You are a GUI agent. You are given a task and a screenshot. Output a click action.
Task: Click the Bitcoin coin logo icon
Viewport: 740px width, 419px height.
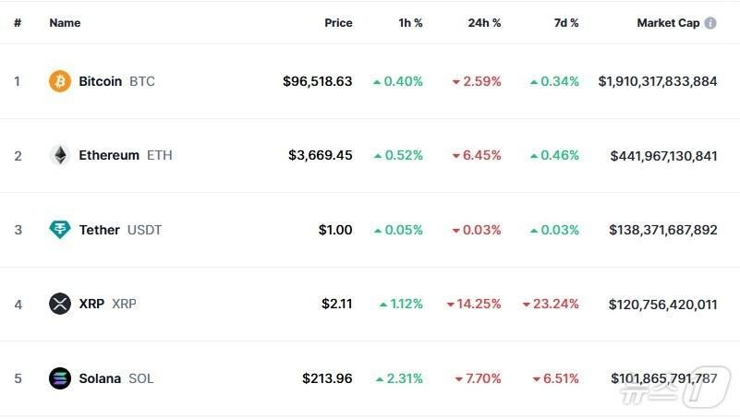pos(60,81)
